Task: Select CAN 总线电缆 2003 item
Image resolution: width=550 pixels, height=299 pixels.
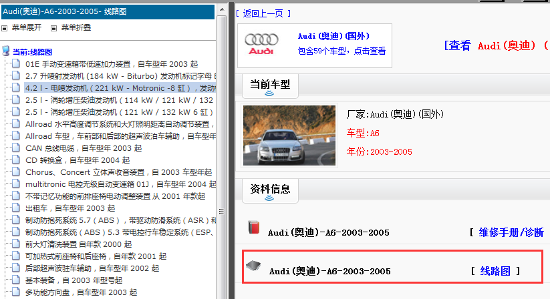Action: pyautogui.click(x=84, y=148)
